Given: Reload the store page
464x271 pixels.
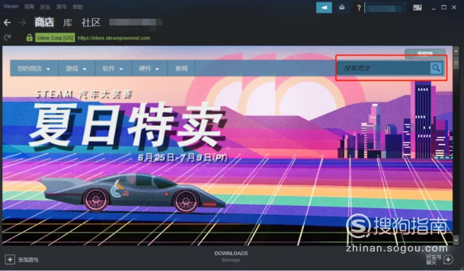Looking at the screenshot, I should click(x=7, y=37).
